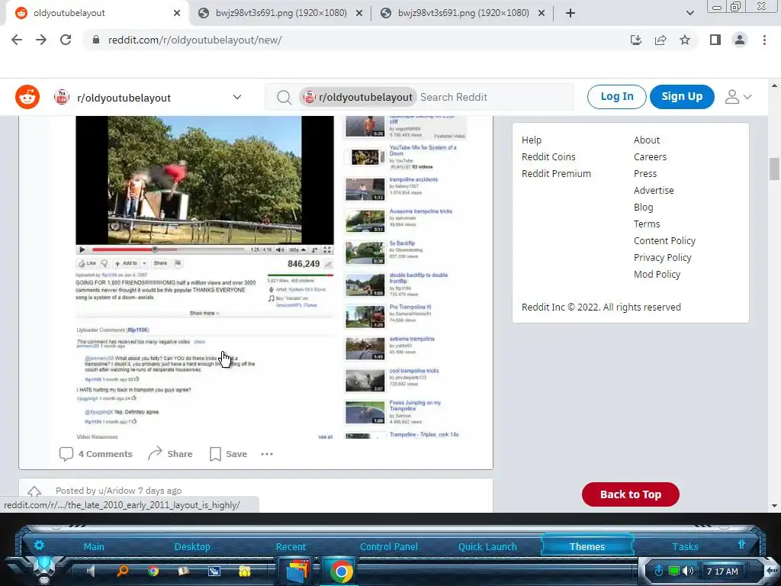Open the tab search chevron
The height and width of the screenshot is (586, 781).
(x=689, y=13)
